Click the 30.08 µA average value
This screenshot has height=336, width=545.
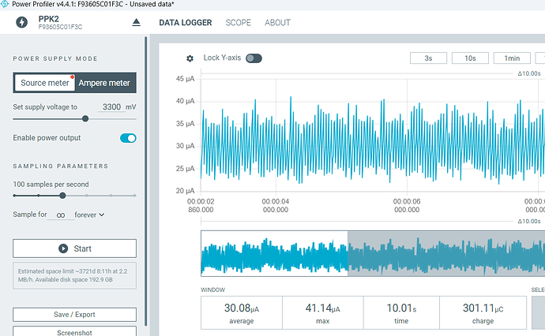pos(242,308)
